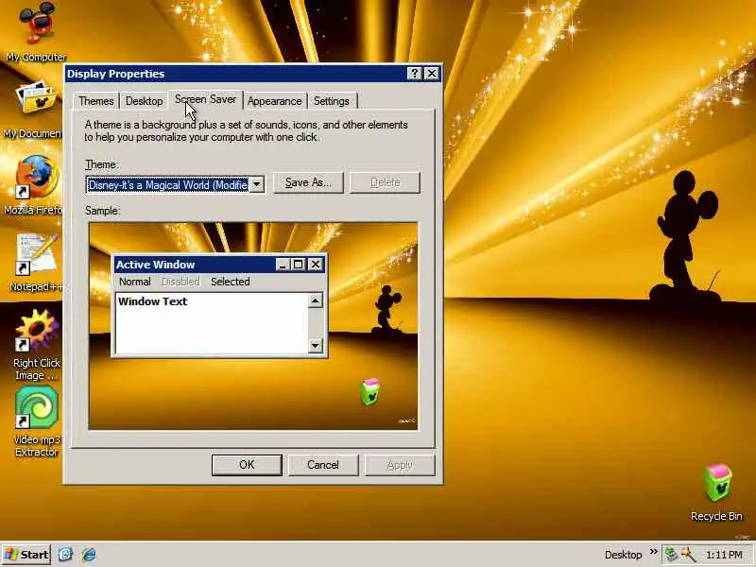Click the Desktop toolbar label on taskbar
756x567 pixels.
coord(623,555)
